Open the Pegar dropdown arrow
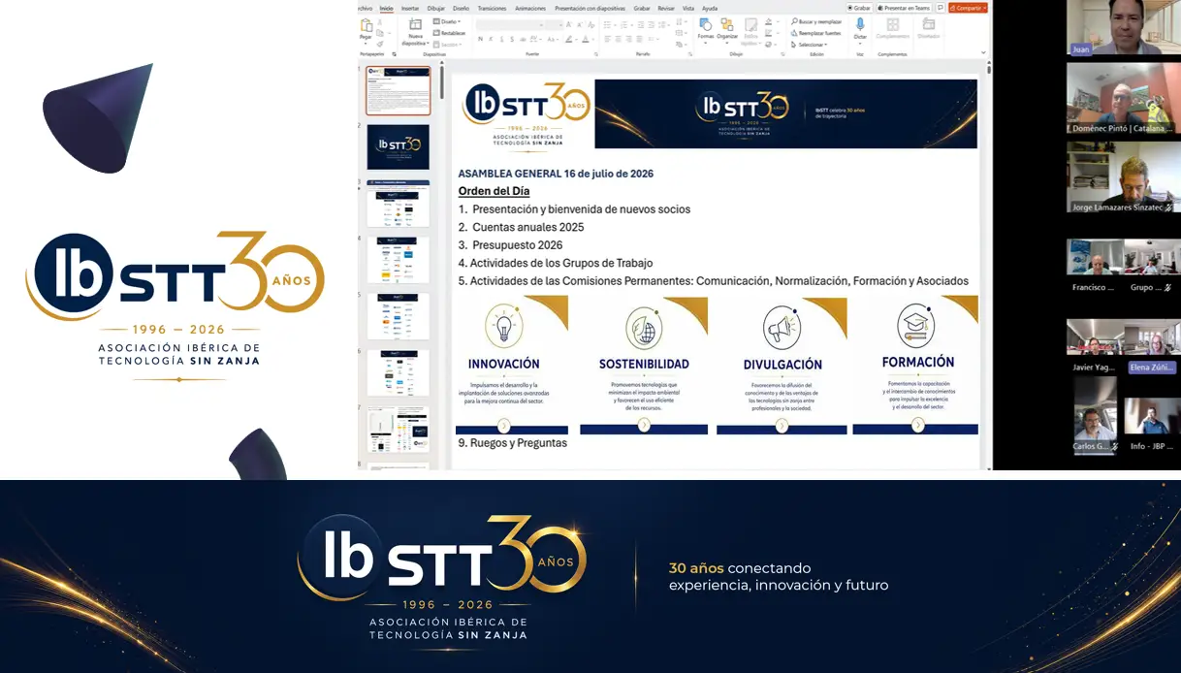The image size is (1181, 673). (x=366, y=44)
